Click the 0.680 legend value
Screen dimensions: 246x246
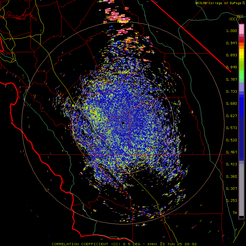[x=232, y=104]
